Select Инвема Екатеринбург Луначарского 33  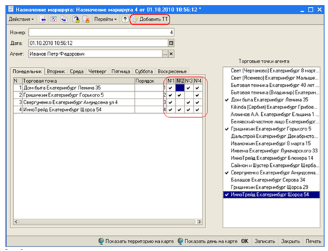[271, 151]
